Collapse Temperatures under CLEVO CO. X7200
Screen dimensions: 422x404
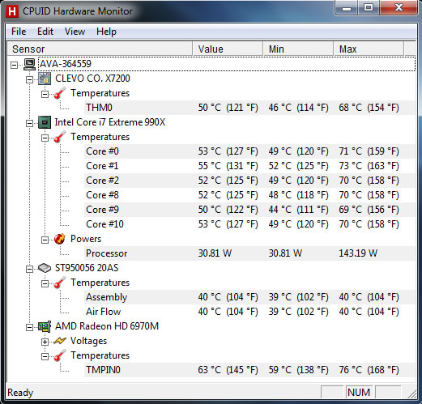[x=45, y=94]
